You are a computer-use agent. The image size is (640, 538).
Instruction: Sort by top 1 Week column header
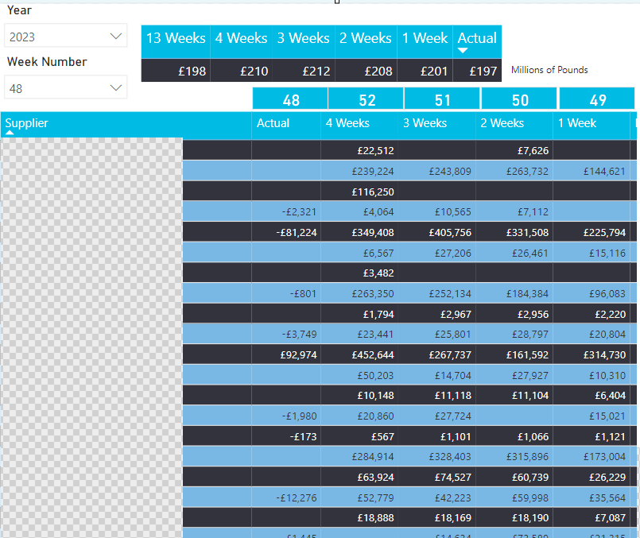[x=425, y=38]
